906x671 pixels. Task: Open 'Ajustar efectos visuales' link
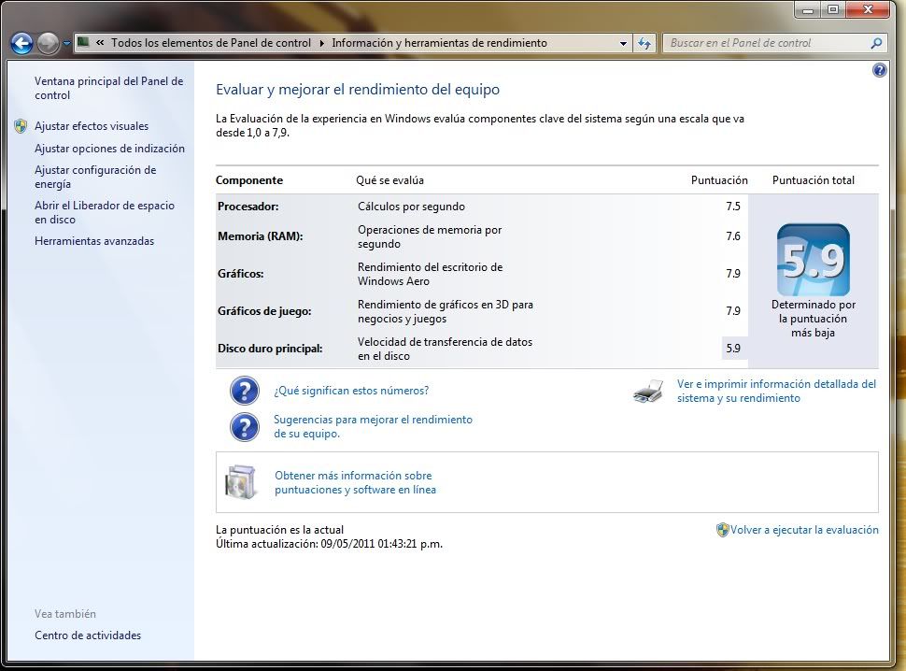(x=92, y=126)
